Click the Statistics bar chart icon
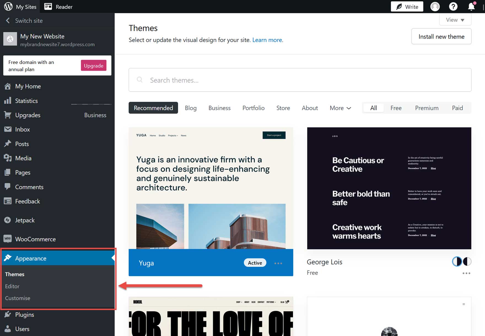Screen dimensions: 485x336 [x=8, y=100]
